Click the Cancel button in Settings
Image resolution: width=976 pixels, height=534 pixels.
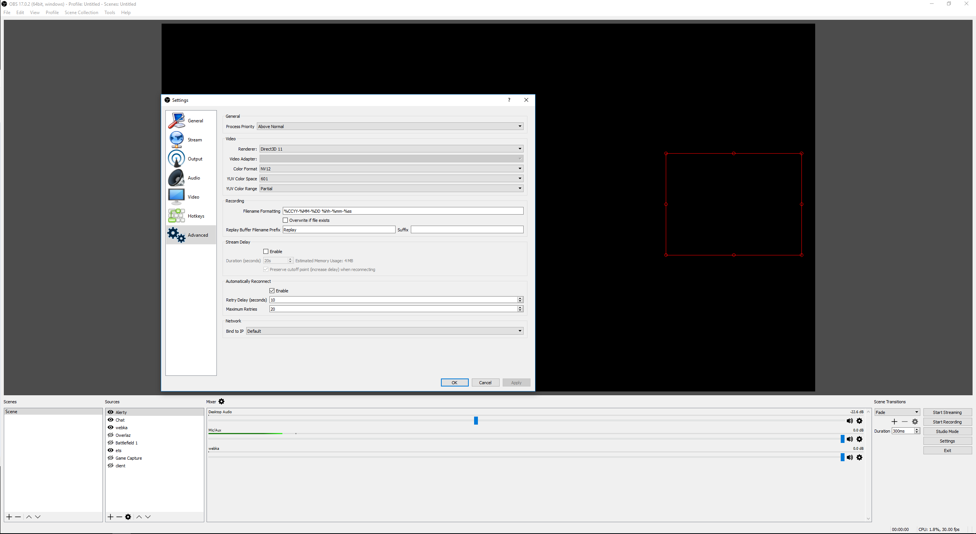point(485,383)
